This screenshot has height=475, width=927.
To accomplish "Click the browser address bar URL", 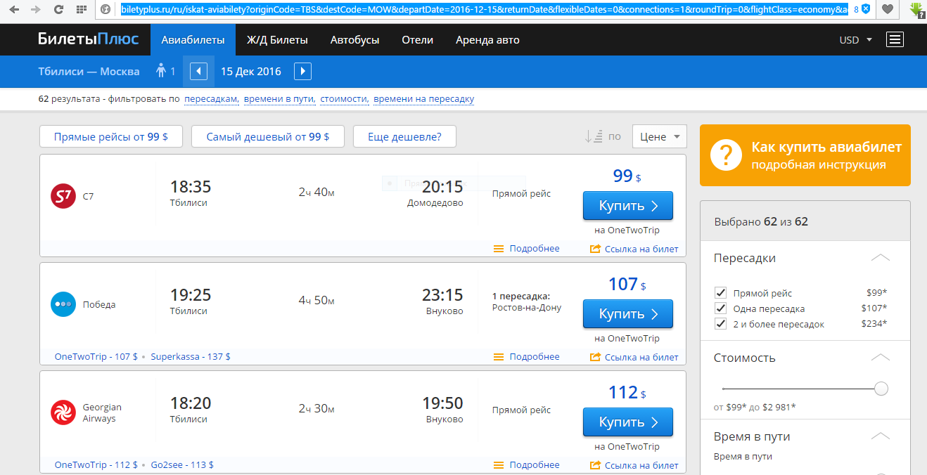I will pyautogui.click(x=484, y=10).
